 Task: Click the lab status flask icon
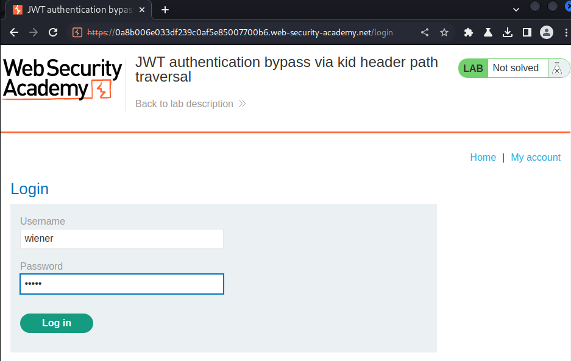pyautogui.click(x=557, y=68)
